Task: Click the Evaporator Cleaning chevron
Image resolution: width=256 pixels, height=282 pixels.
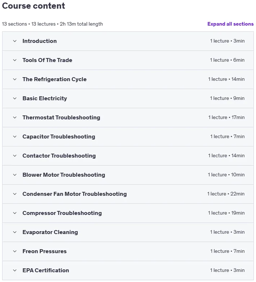Action: [15, 232]
